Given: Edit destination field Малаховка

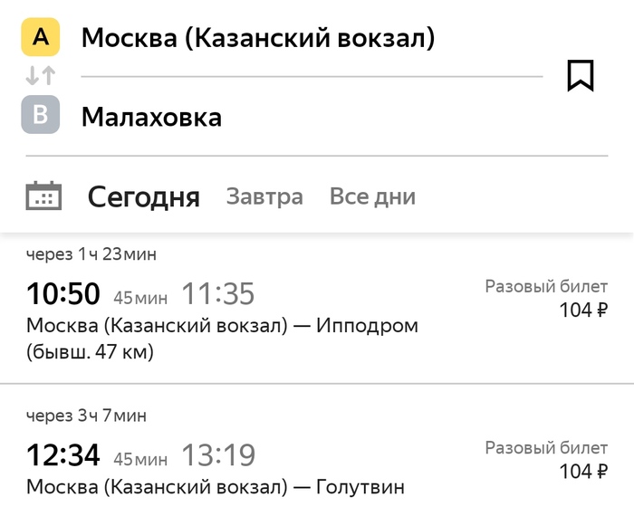Looking at the screenshot, I should (x=151, y=117).
